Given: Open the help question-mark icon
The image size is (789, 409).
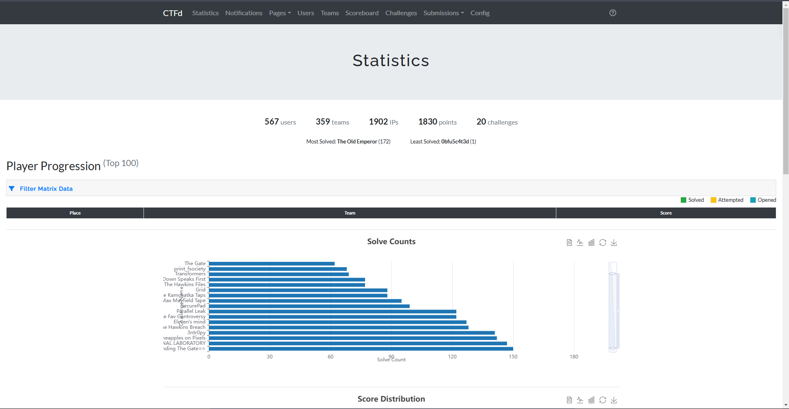Looking at the screenshot, I should tap(612, 13).
